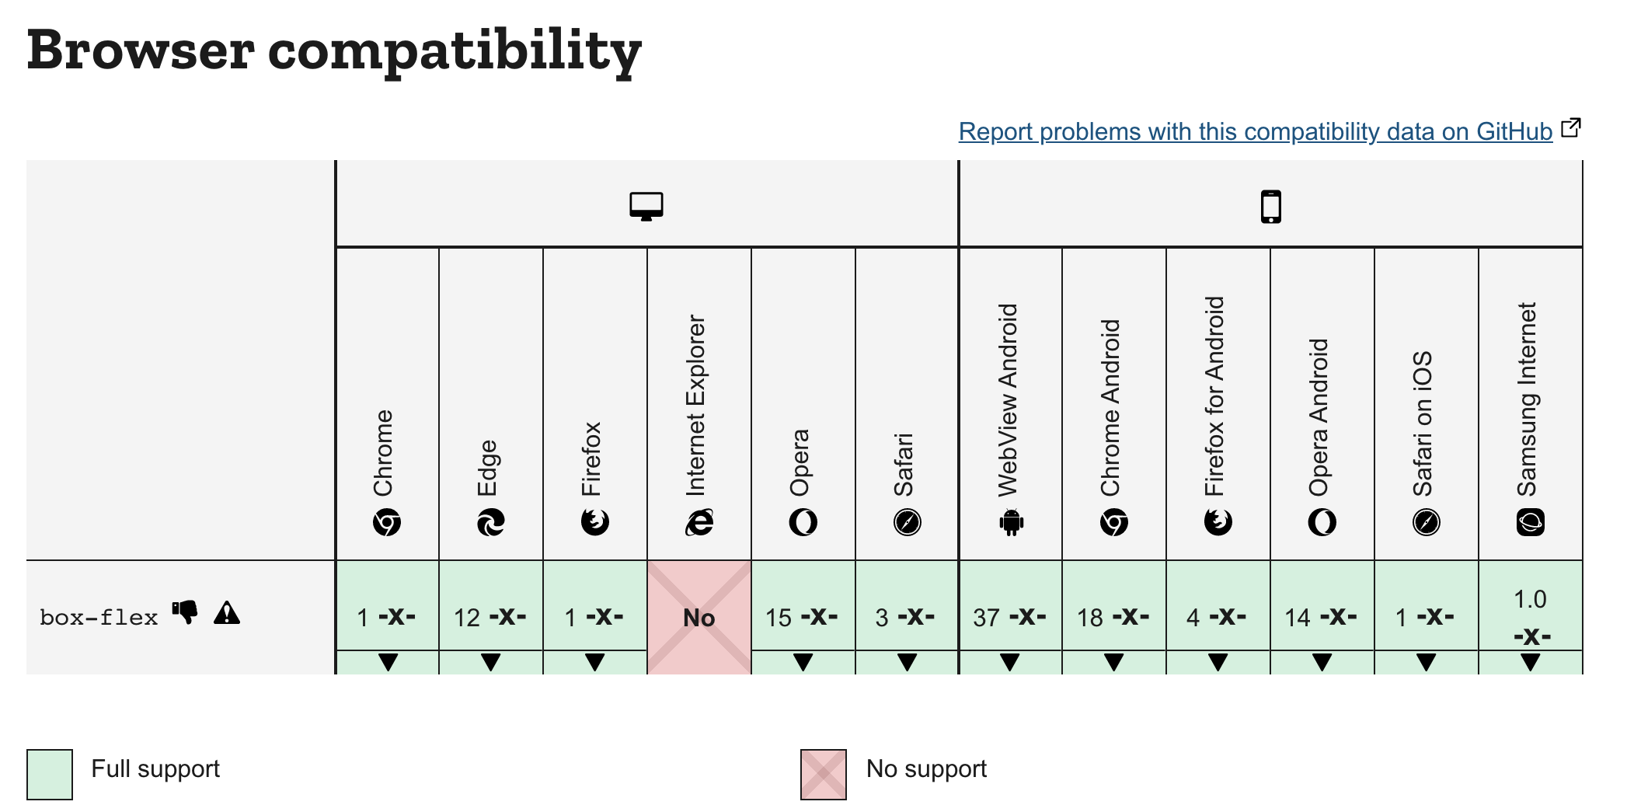Click the green Full support legend swatch
This screenshot has height=805, width=1627.
[x=50, y=774]
